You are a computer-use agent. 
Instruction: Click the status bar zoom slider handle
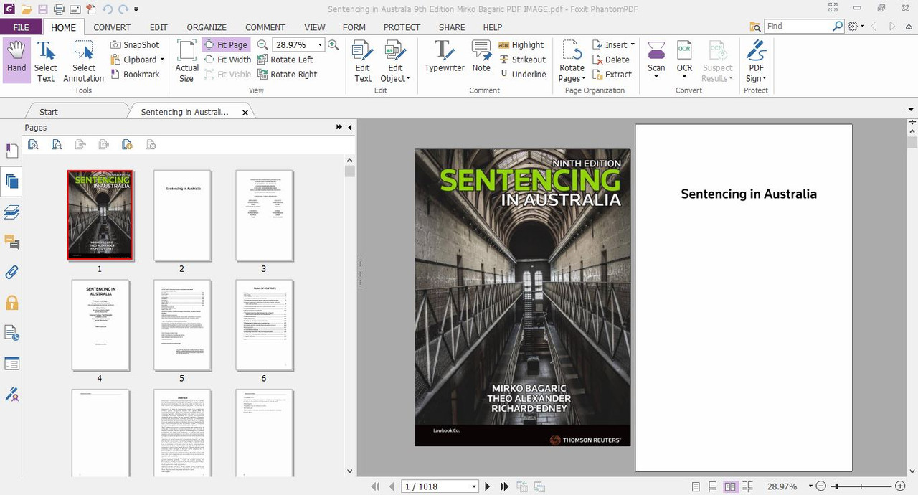[836, 486]
